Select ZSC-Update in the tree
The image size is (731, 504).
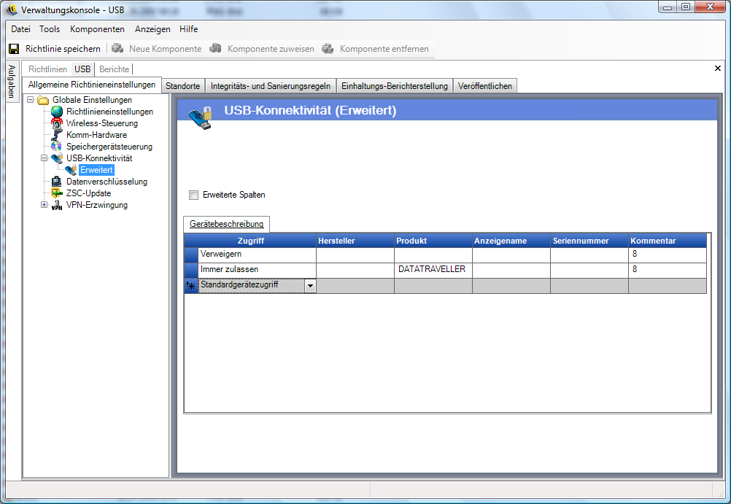[x=88, y=193]
